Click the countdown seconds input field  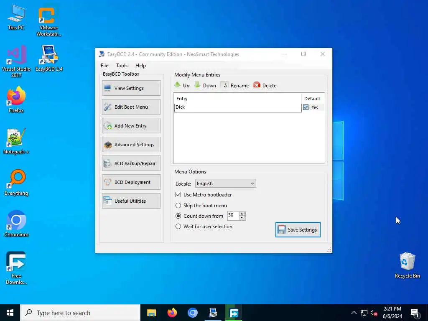click(233, 215)
